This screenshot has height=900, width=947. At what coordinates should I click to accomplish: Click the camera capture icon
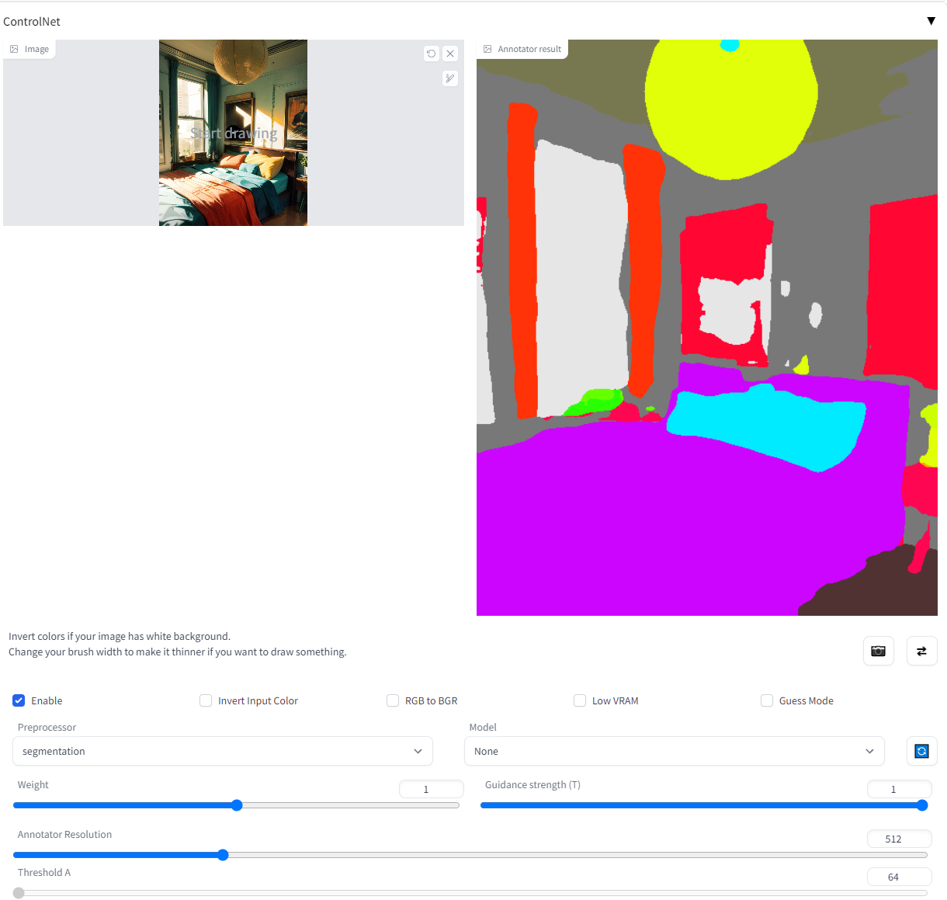pos(878,651)
